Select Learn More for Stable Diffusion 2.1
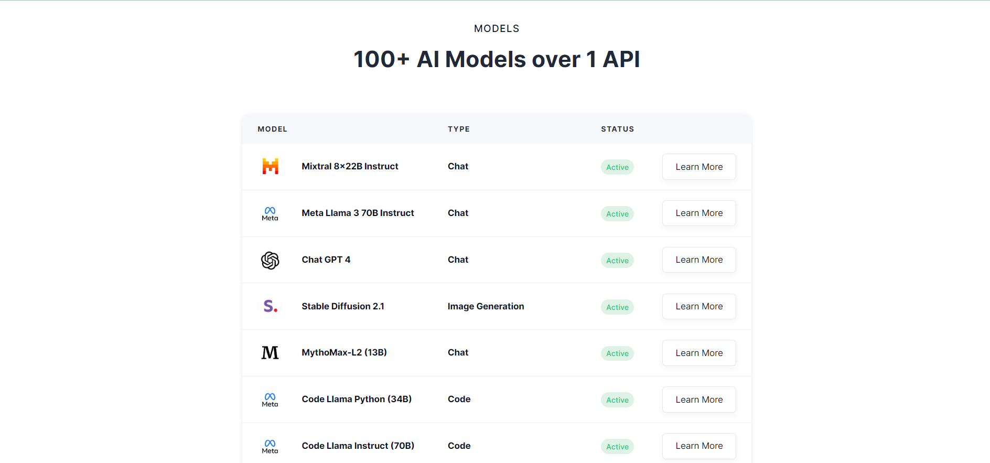The image size is (990, 463). click(x=698, y=306)
